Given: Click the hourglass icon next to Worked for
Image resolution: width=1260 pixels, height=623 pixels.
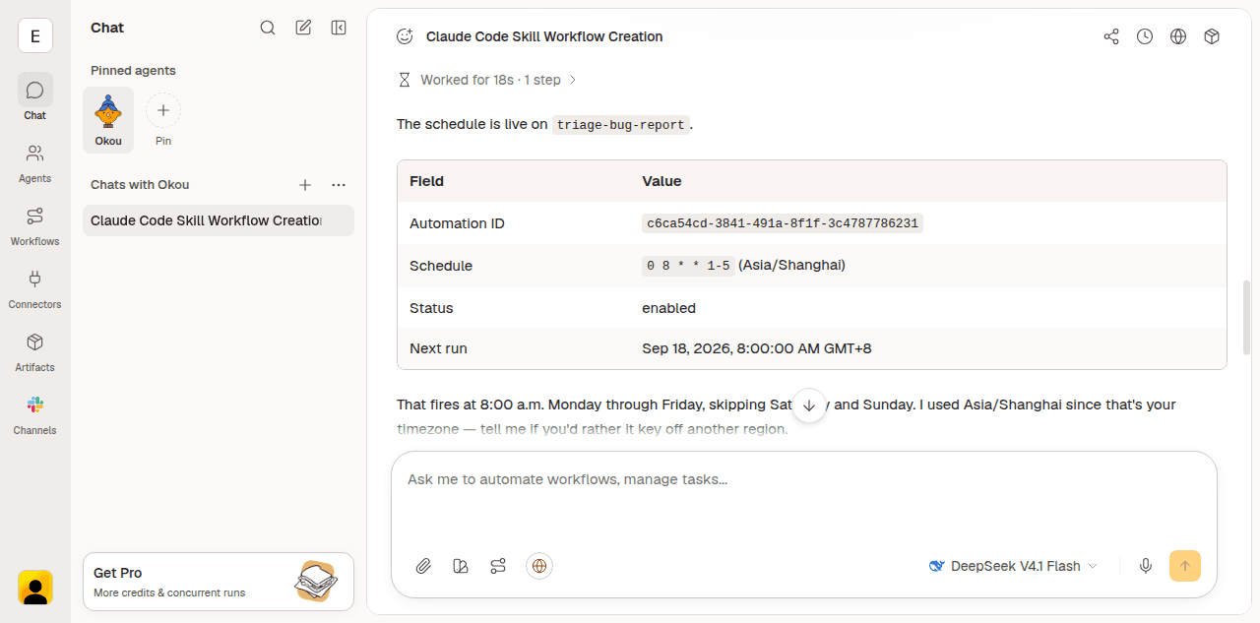Looking at the screenshot, I should pos(404,80).
